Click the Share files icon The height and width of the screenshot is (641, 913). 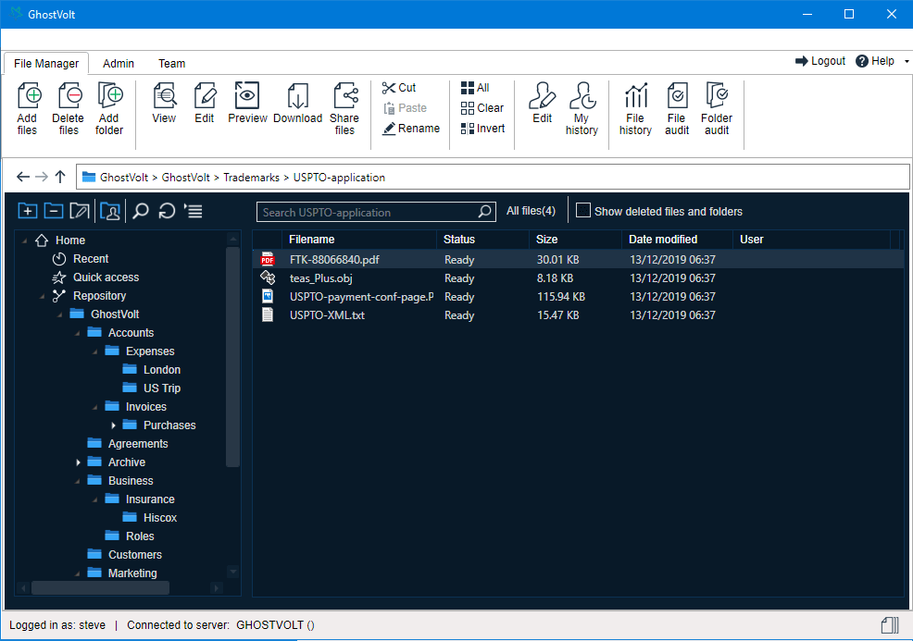(344, 97)
